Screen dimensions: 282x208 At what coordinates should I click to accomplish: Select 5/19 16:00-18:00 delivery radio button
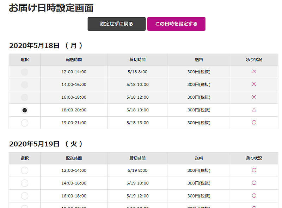(x=25, y=196)
